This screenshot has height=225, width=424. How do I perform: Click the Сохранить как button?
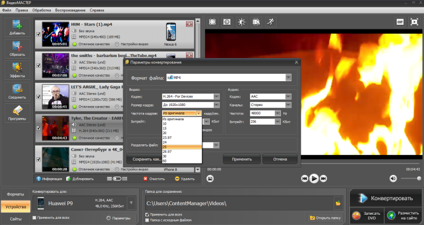click(x=144, y=159)
